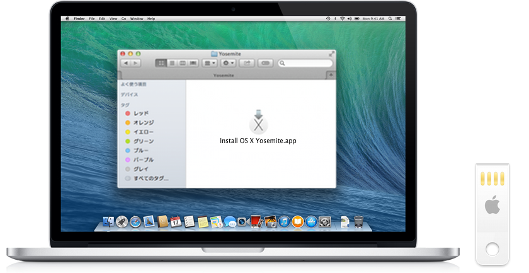Enter full screen via Finder window arrows
Image resolution: width=529 pixels, height=273 pixels.
(x=332, y=54)
